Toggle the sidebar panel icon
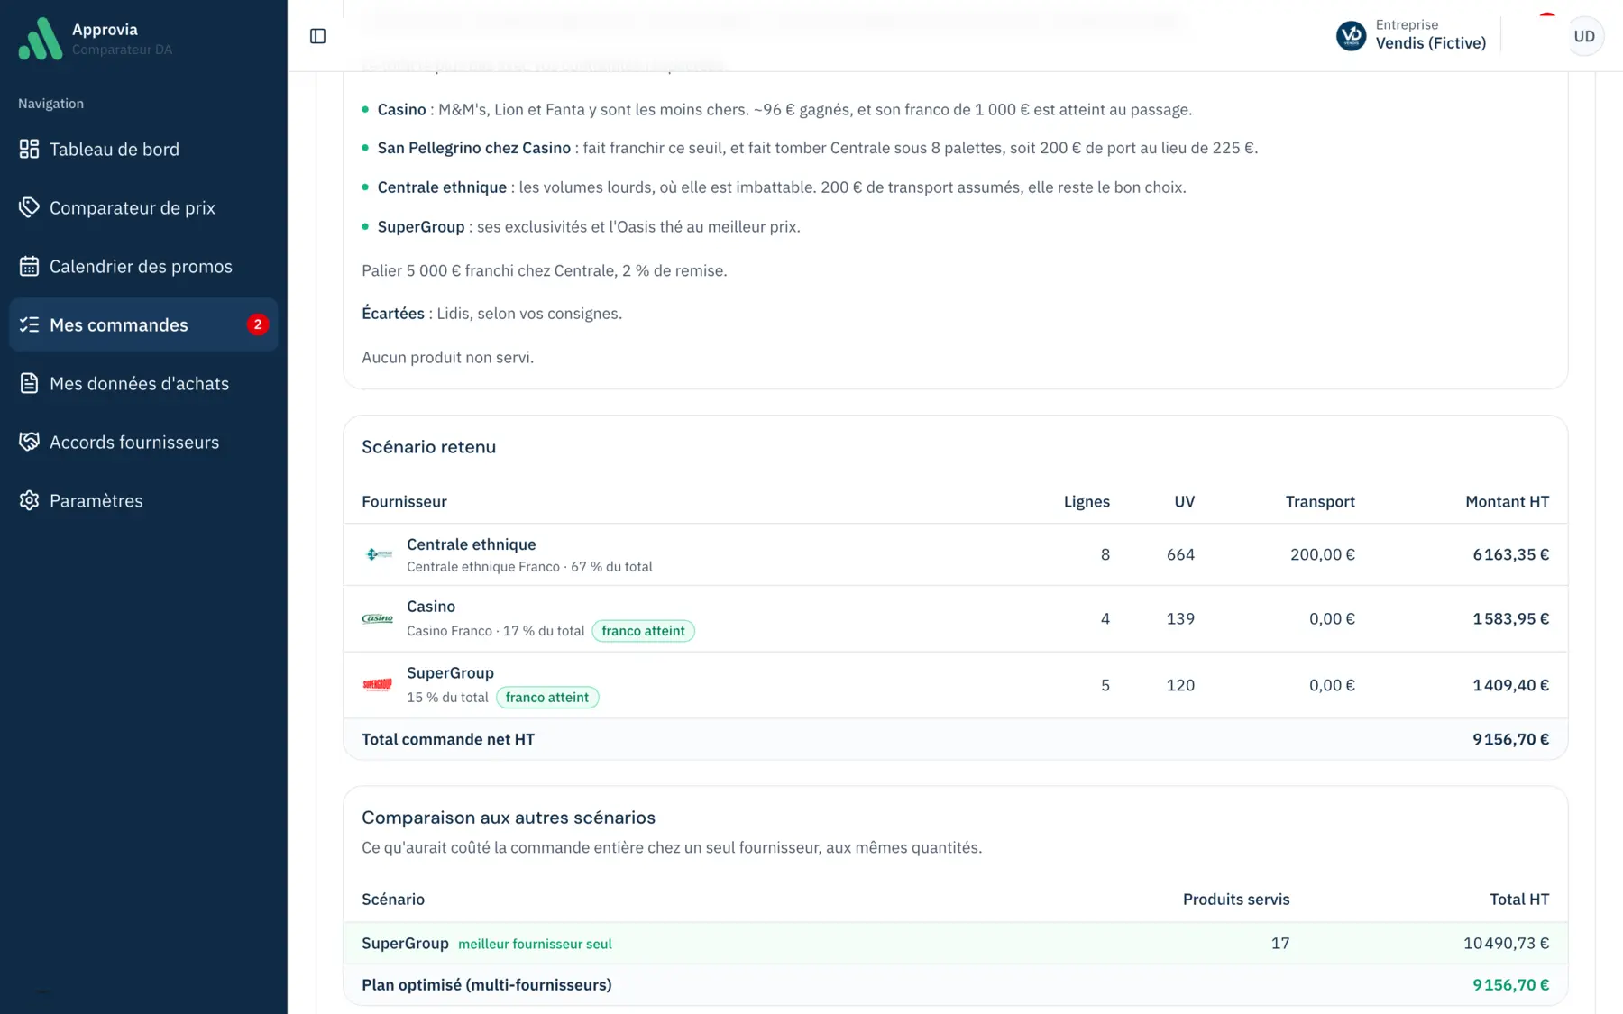The height and width of the screenshot is (1014, 1623). point(317,36)
